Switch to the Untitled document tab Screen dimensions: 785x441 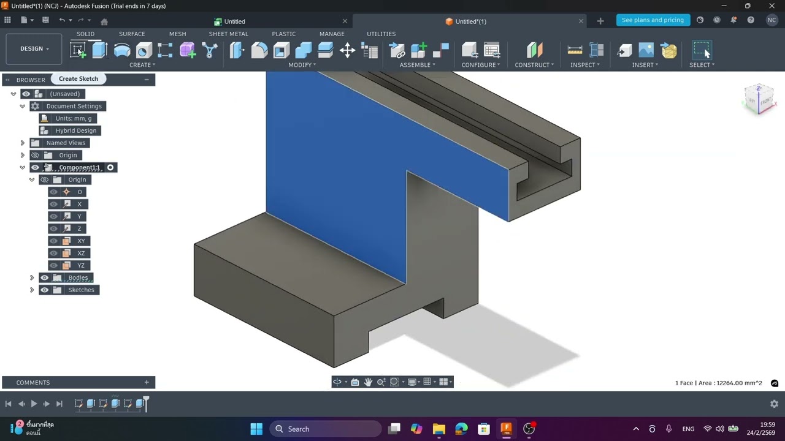[234, 21]
